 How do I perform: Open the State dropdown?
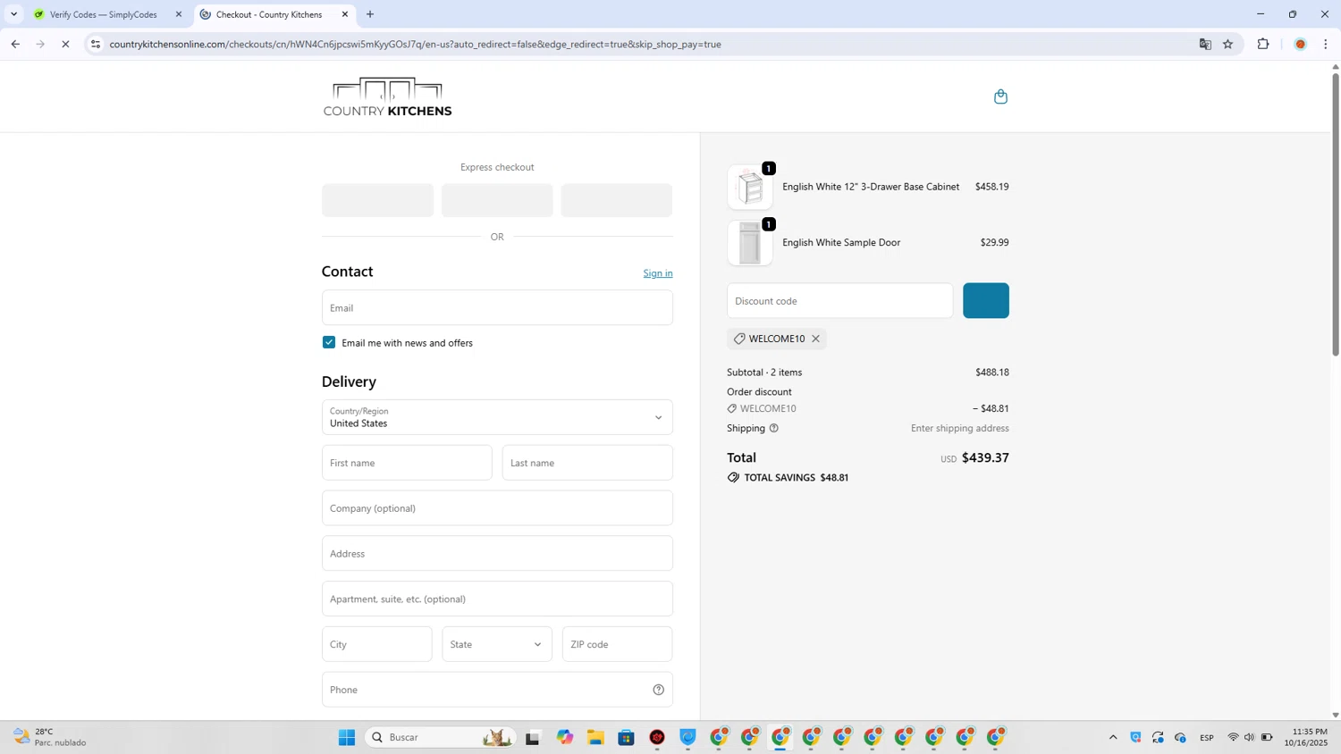(x=497, y=644)
